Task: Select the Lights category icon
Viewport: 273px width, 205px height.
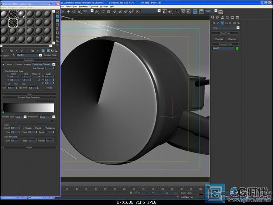Action: click(222, 23)
